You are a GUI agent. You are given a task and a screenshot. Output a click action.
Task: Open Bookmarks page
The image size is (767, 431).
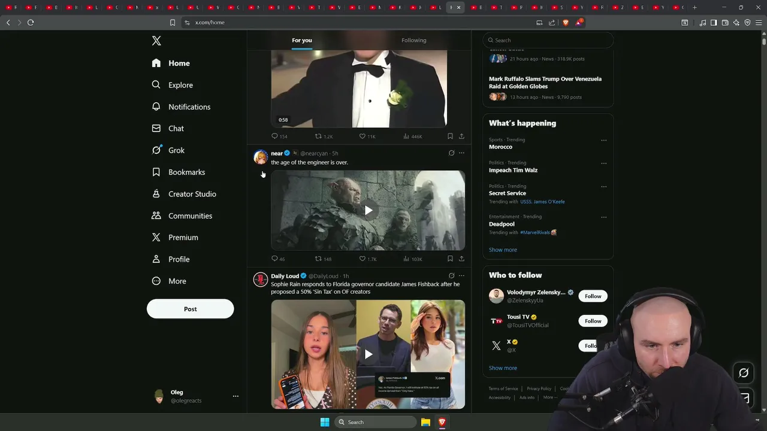point(179,172)
